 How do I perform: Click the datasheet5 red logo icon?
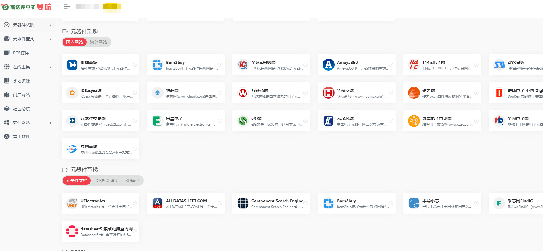(x=72, y=231)
